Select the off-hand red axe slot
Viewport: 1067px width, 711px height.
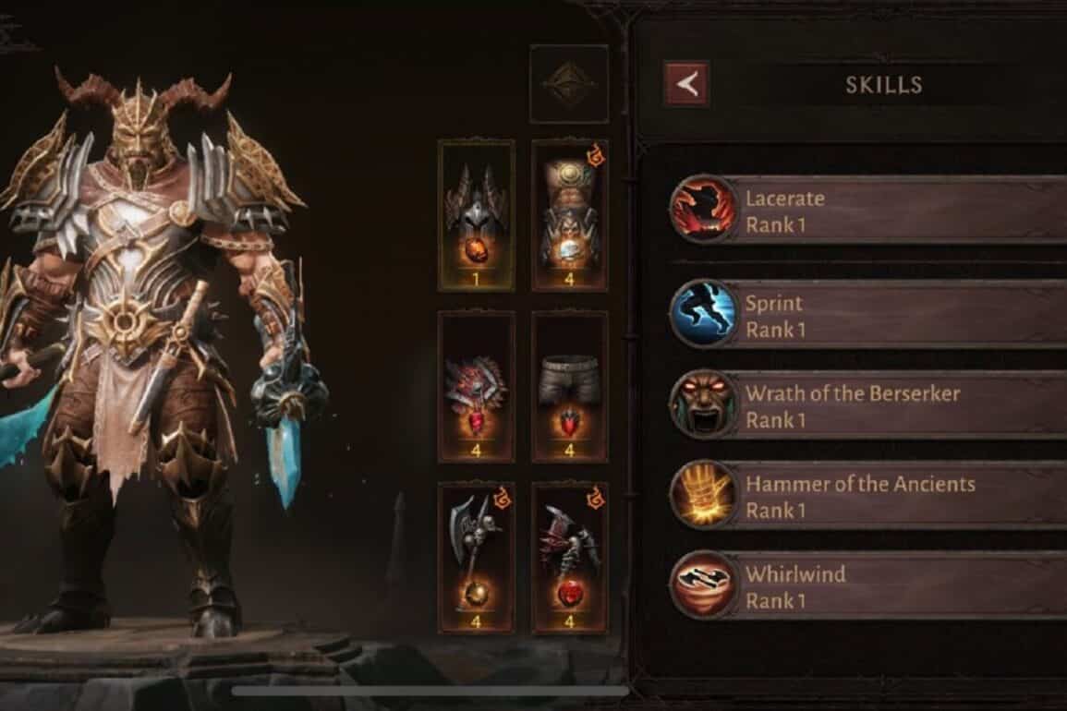570,558
